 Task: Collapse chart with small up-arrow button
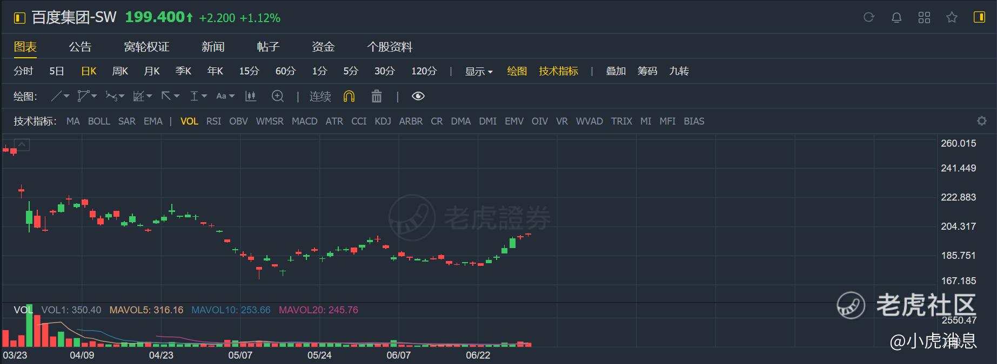tap(22, 145)
